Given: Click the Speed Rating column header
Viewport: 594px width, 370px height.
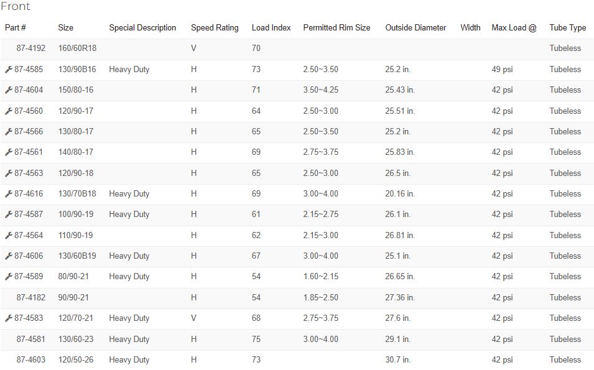Looking at the screenshot, I should point(215,27).
